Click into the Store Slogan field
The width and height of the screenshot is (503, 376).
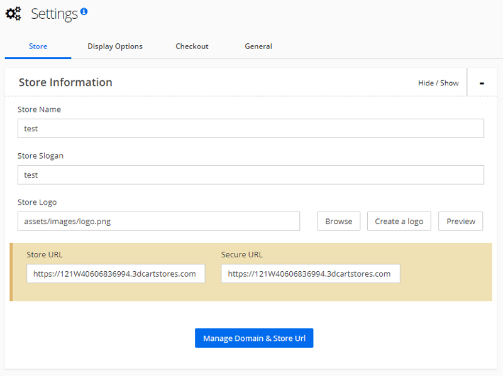[x=250, y=175]
